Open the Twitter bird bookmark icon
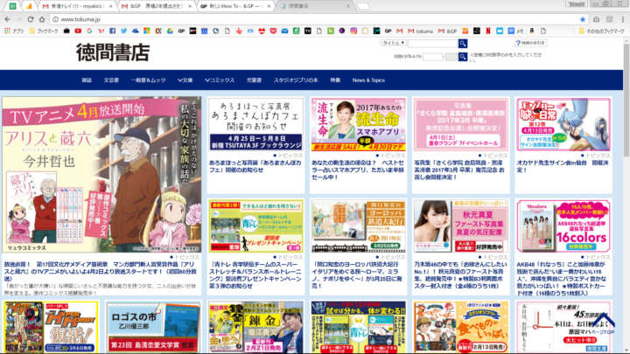This screenshot has height=354, width=630. [x=123, y=31]
